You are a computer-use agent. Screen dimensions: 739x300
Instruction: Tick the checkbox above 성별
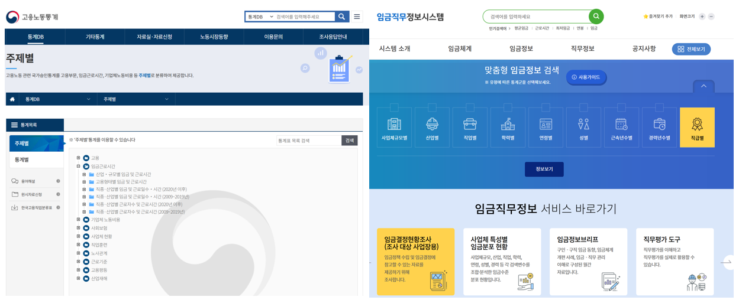pos(583,107)
